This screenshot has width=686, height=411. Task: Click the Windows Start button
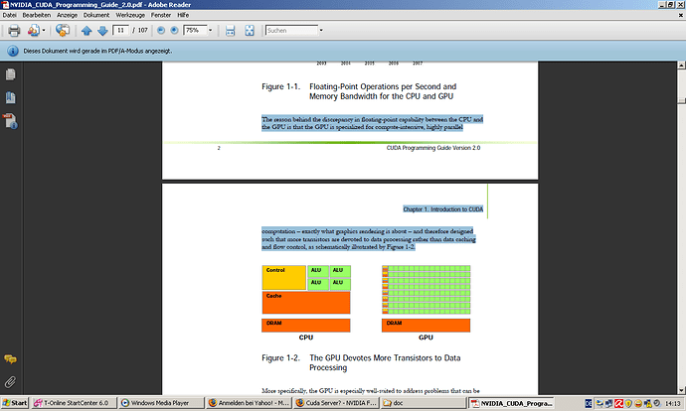15,403
